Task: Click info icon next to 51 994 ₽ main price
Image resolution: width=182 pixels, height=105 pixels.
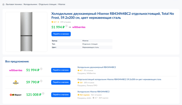Action: [x=67, y=26]
